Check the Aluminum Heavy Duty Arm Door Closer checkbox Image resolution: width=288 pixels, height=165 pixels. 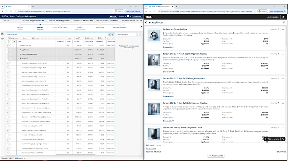coord(10,72)
